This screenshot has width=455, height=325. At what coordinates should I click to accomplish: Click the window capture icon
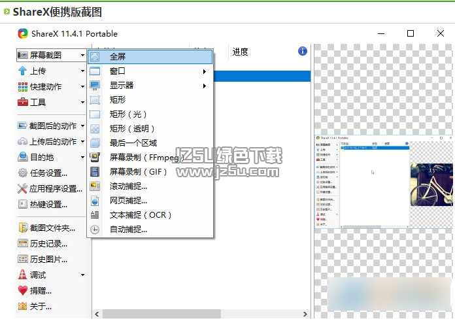pos(95,71)
